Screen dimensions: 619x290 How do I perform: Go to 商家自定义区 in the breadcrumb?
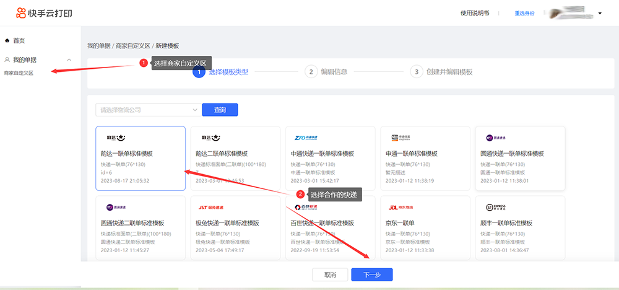click(x=132, y=46)
